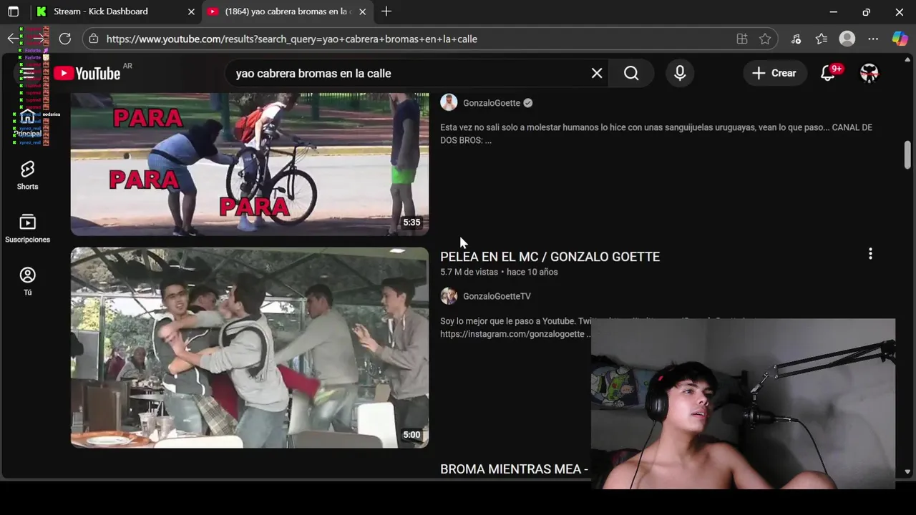Activate voice search microphone

pyautogui.click(x=680, y=73)
